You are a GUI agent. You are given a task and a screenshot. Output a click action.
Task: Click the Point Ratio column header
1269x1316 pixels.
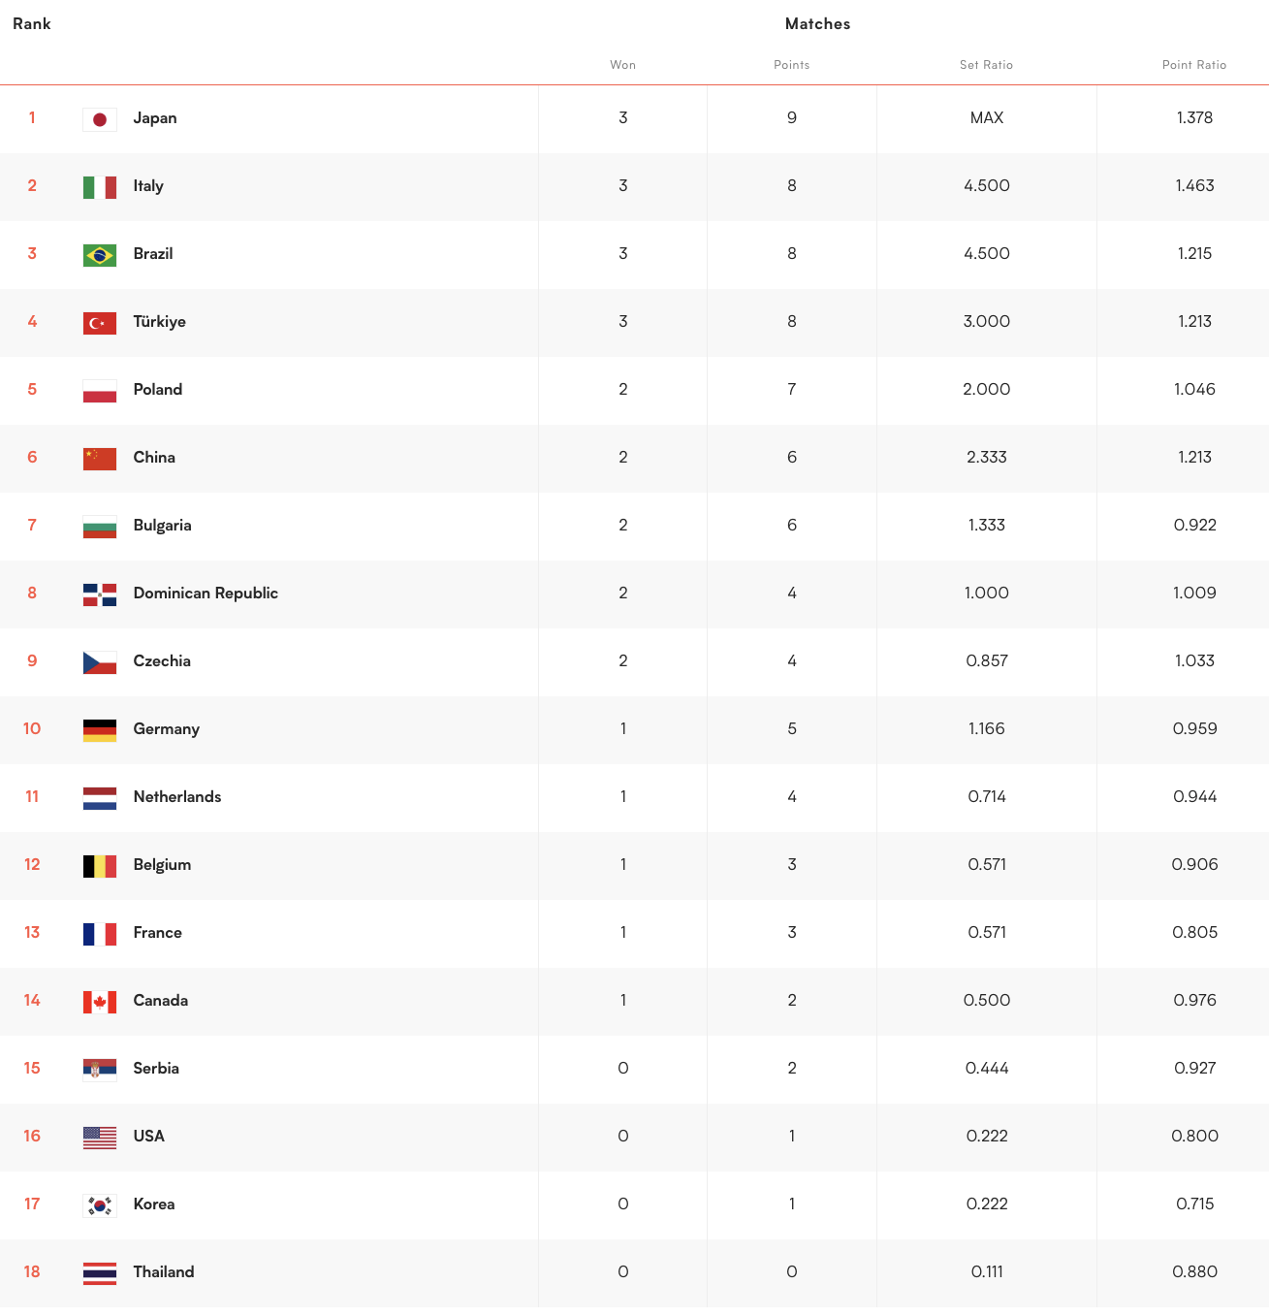point(1194,65)
